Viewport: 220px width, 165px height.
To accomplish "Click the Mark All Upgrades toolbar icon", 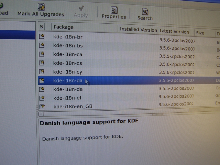I will click(x=41, y=7).
